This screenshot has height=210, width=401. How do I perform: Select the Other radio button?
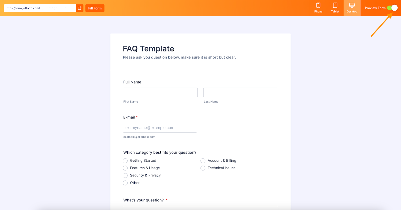(x=125, y=183)
